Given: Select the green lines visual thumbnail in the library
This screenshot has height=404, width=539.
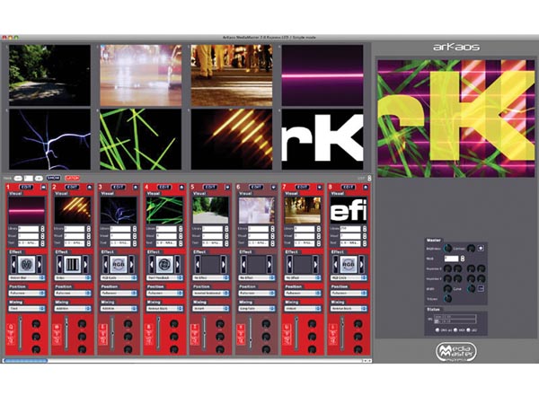Looking at the screenshot, I should pyautogui.click(x=141, y=139).
